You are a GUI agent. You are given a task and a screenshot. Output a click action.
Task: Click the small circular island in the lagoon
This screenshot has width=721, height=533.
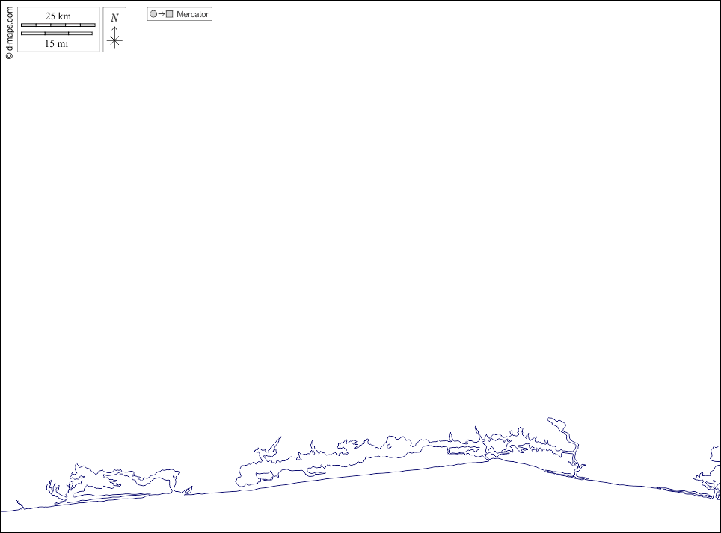[x=387, y=447]
